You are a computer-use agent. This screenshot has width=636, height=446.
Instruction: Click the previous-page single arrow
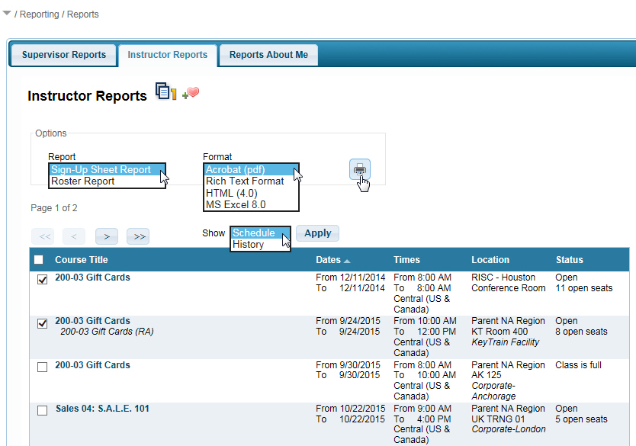(73, 236)
